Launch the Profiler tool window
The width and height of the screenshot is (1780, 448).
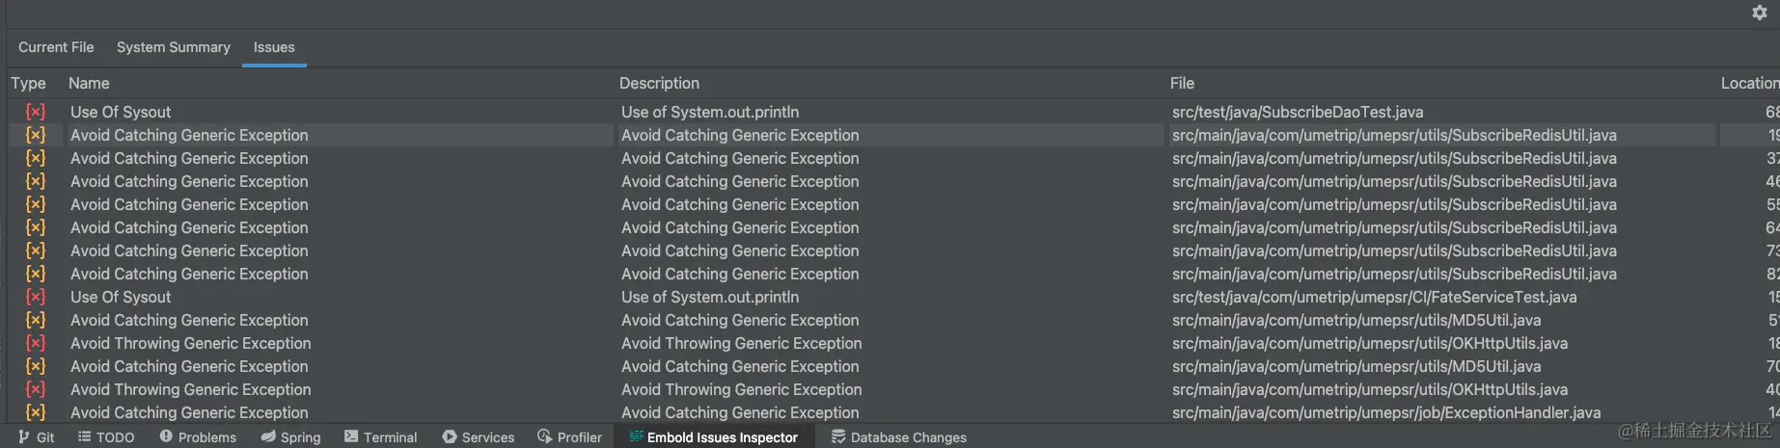(569, 436)
